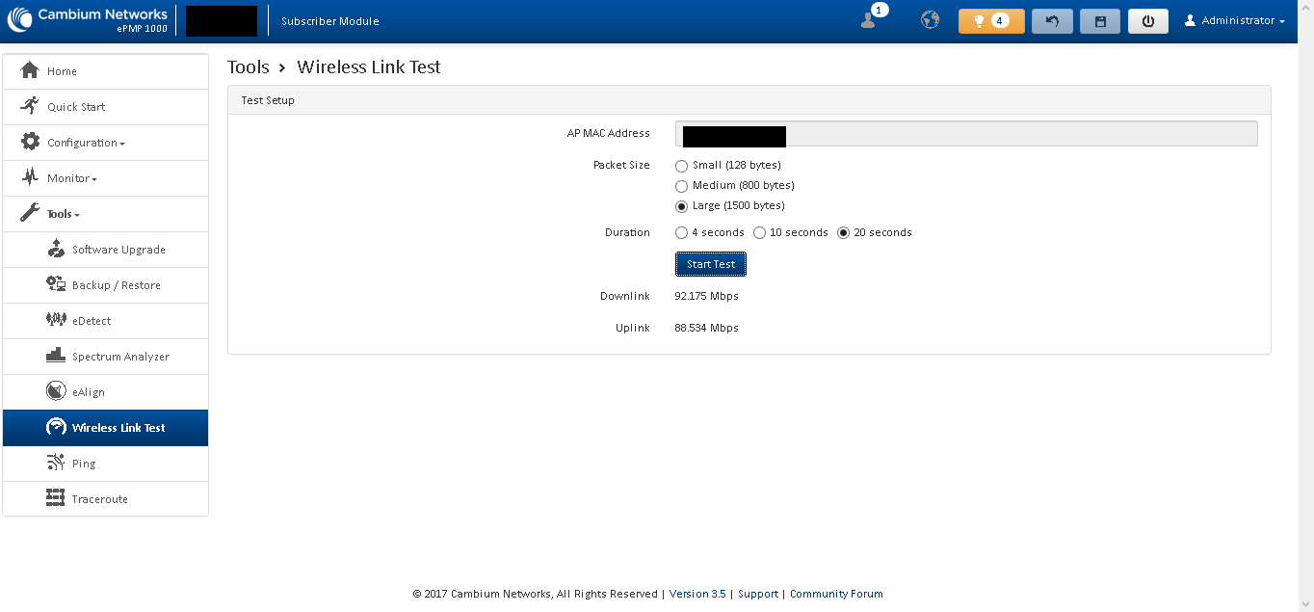
Task: Click the Spectrum Analyzer bar chart icon
Action: pyautogui.click(x=56, y=356)
